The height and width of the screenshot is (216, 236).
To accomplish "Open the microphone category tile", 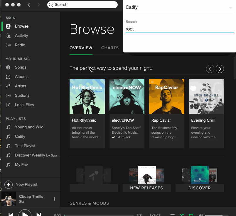I will 94,179.
